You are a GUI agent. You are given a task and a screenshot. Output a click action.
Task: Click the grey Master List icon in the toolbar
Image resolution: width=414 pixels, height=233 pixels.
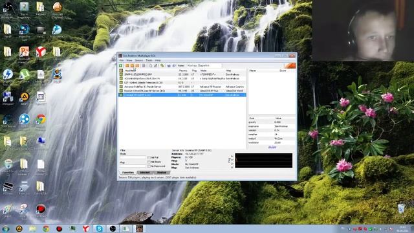click(144, 65)
